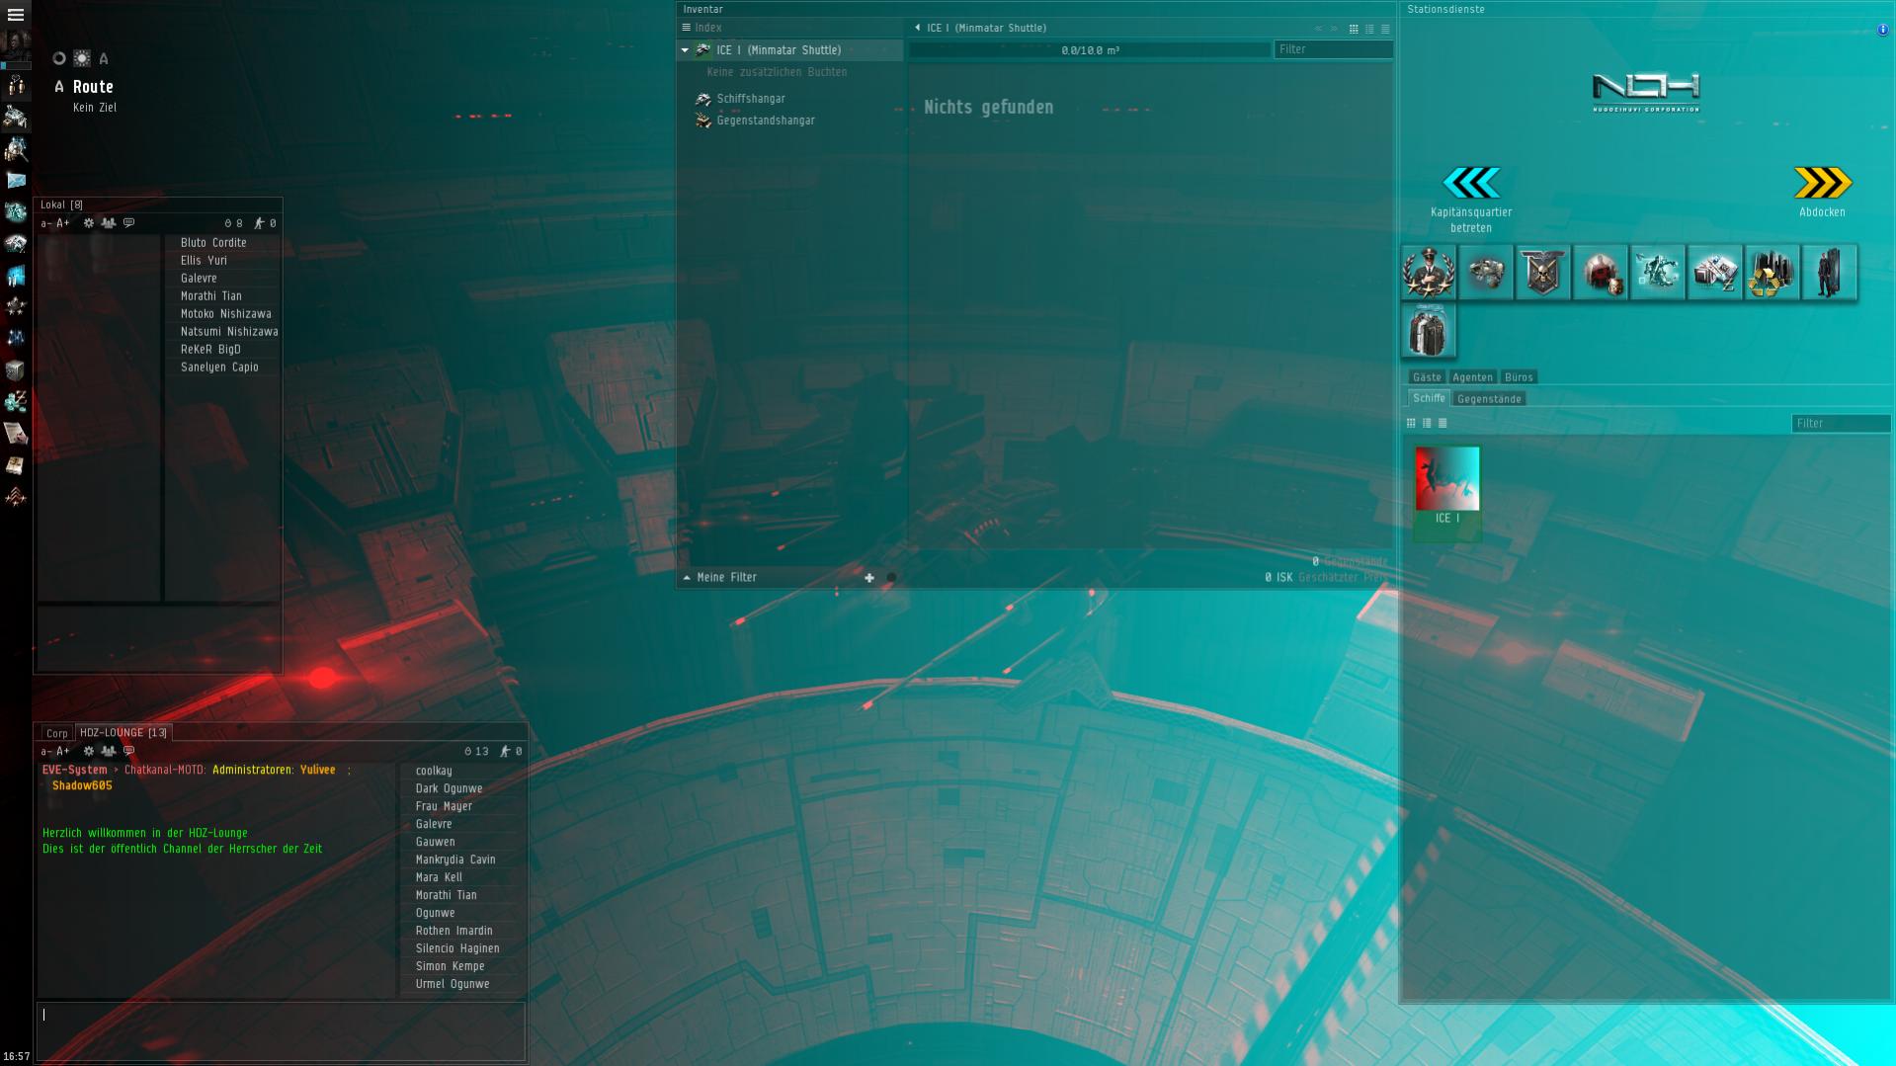The image size is (1896, 1066).
Task: Switch station Schiffe panel to list view
Action: pos(1443,423)
